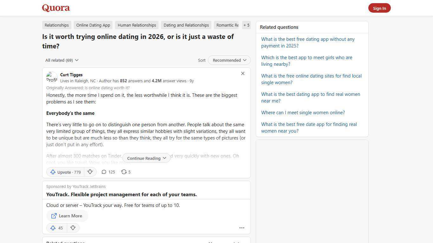Upvote Curt Tigges's answer
The height and width of the screenshot is (243, 433).
pos(65,172)
